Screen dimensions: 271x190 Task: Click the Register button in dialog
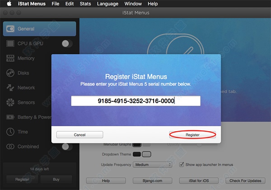click(192, 135)
